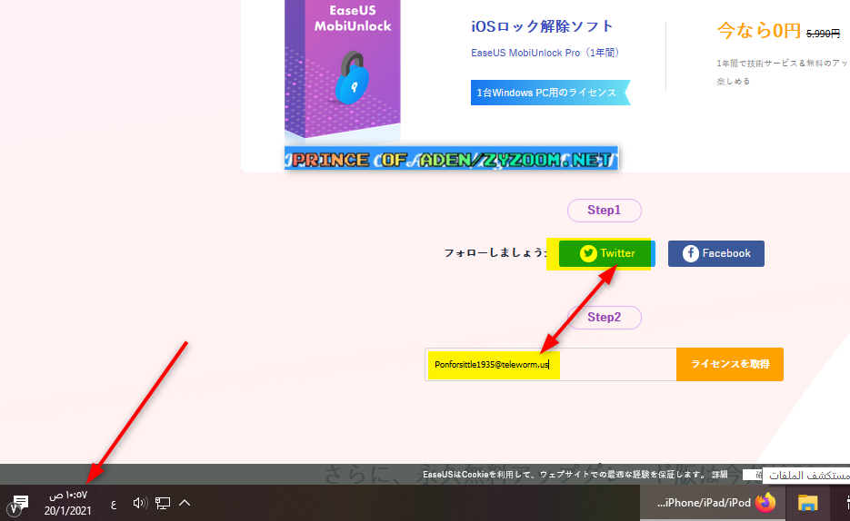This screenshot has height=521, width=850.
Task: Click the Facebook follow button
Action: click(716, 254)
